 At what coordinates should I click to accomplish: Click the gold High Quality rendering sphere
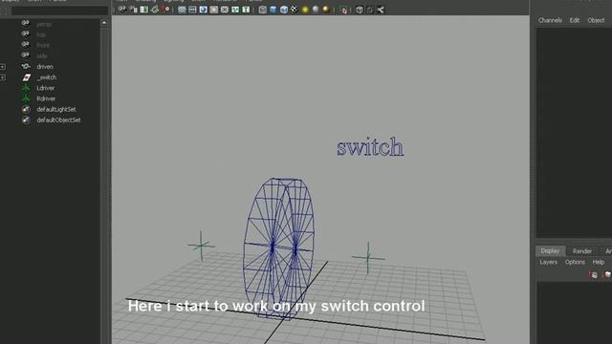click(326, 10)
